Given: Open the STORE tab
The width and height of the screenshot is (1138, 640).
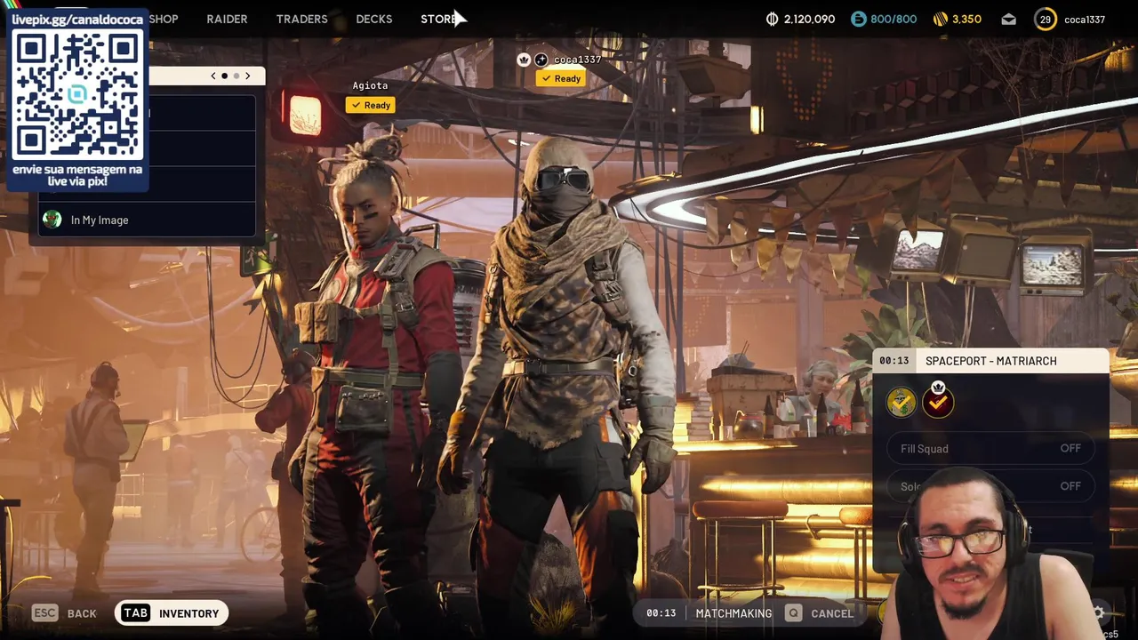Looking at the screenshot, I should pos(438,19).
